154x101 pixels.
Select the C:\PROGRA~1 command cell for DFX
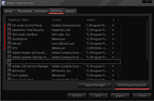pos(97,48)
